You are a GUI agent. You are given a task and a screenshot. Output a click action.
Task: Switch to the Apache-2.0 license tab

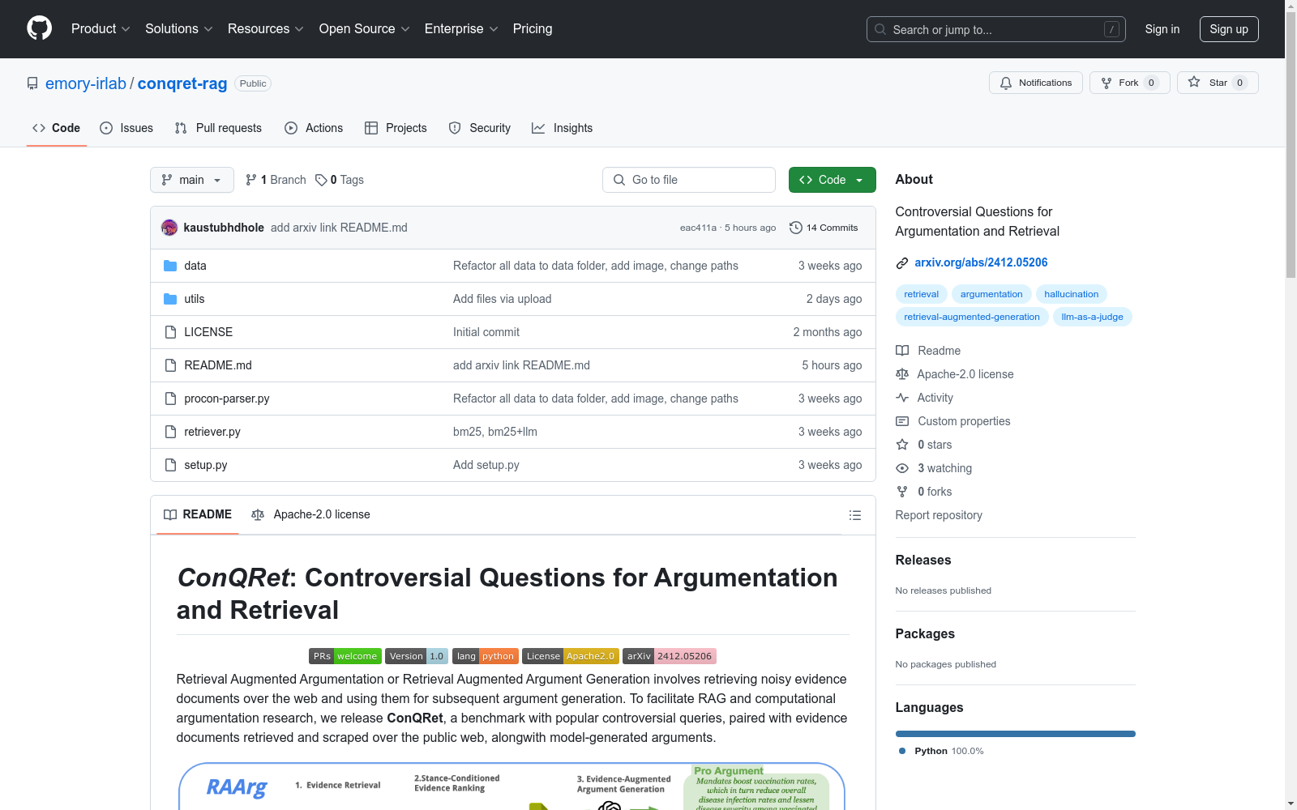[x=310, y=514]
